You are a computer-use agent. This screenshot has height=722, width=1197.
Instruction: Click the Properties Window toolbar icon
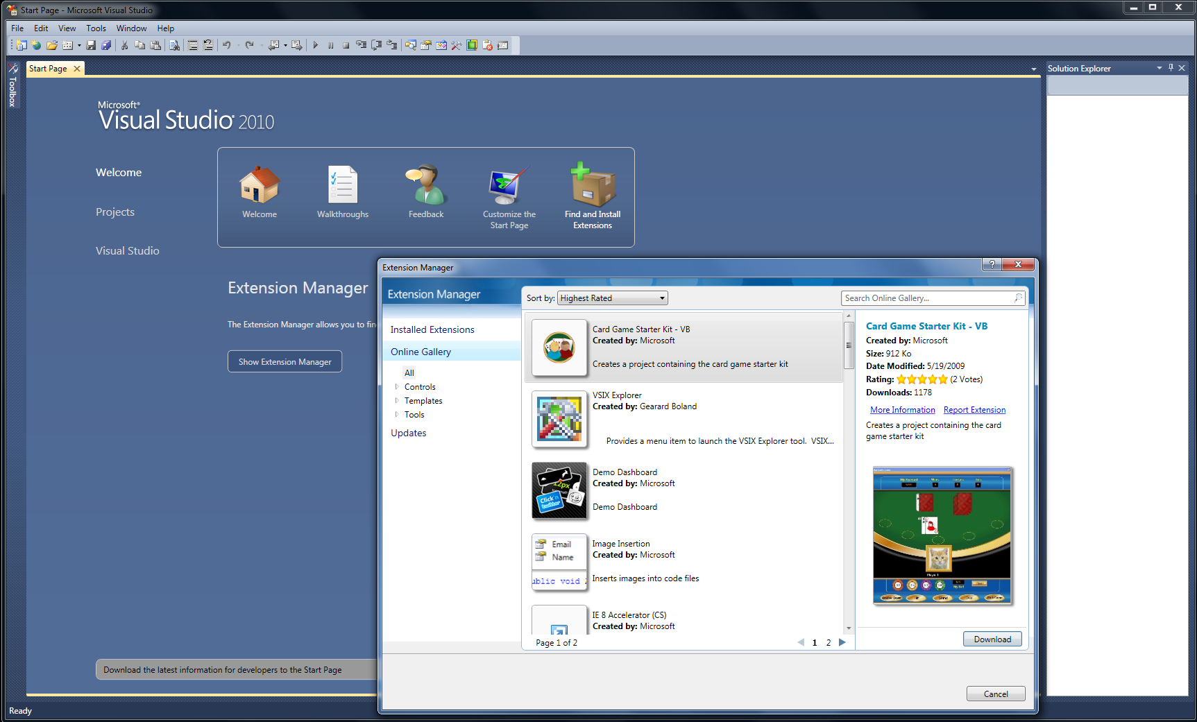[425, 45]
